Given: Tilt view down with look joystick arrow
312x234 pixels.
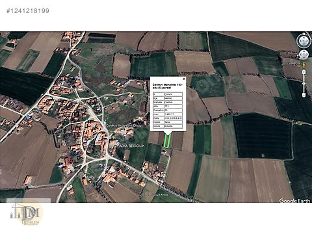Looking at the screenshot, I should pos(304,44).
